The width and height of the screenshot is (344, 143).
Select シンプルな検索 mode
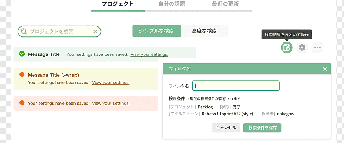(156, 31)
